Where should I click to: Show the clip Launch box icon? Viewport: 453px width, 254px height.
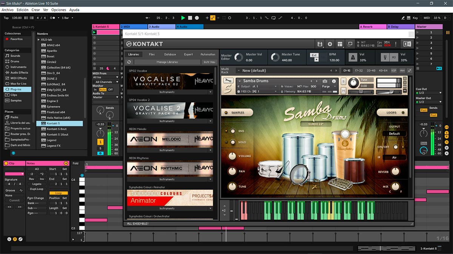coord(9,239)
